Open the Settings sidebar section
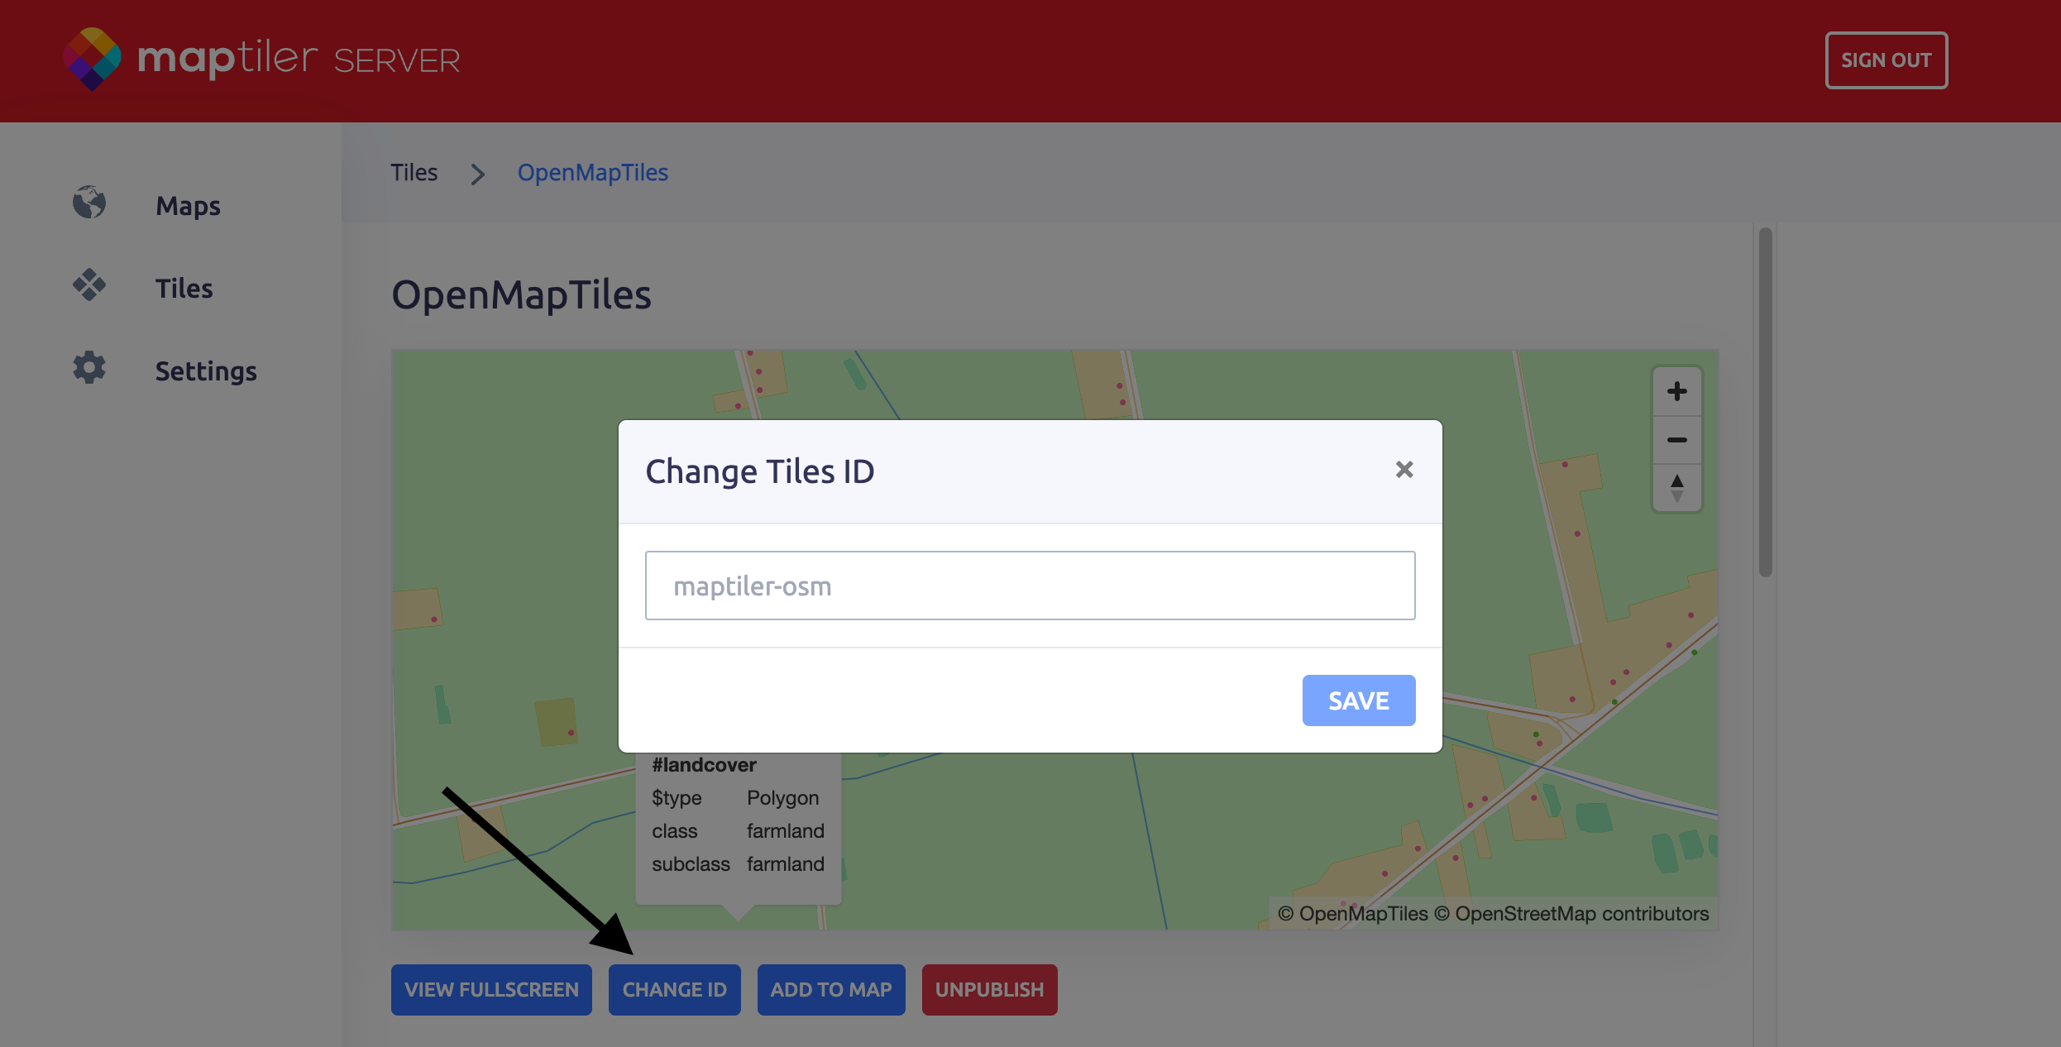Image resolution: width=2061 pixels, height=1047 pixels. [x=206, y=371]
